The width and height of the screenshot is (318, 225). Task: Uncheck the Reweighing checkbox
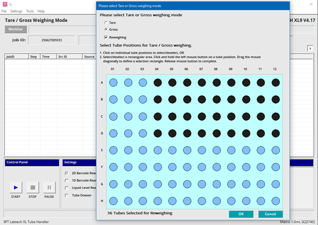click(105, 38)
